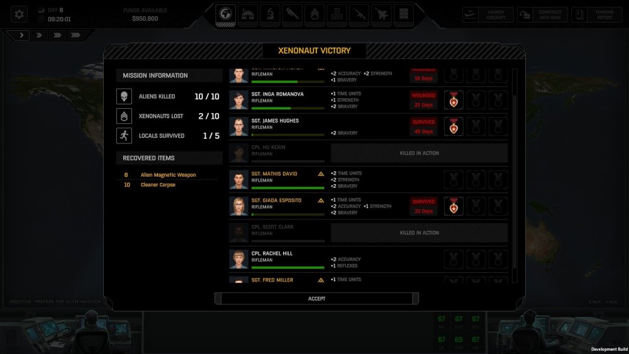Click Mathis David's first empty medal slot
This screenshot has width=629, height=354.
(454, 180)
